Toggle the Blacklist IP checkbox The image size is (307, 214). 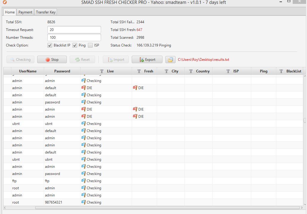pos(50,45)
